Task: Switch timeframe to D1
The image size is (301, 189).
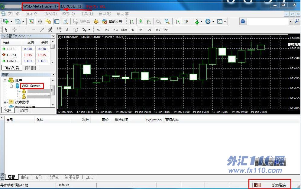Action: click(149, 30)
